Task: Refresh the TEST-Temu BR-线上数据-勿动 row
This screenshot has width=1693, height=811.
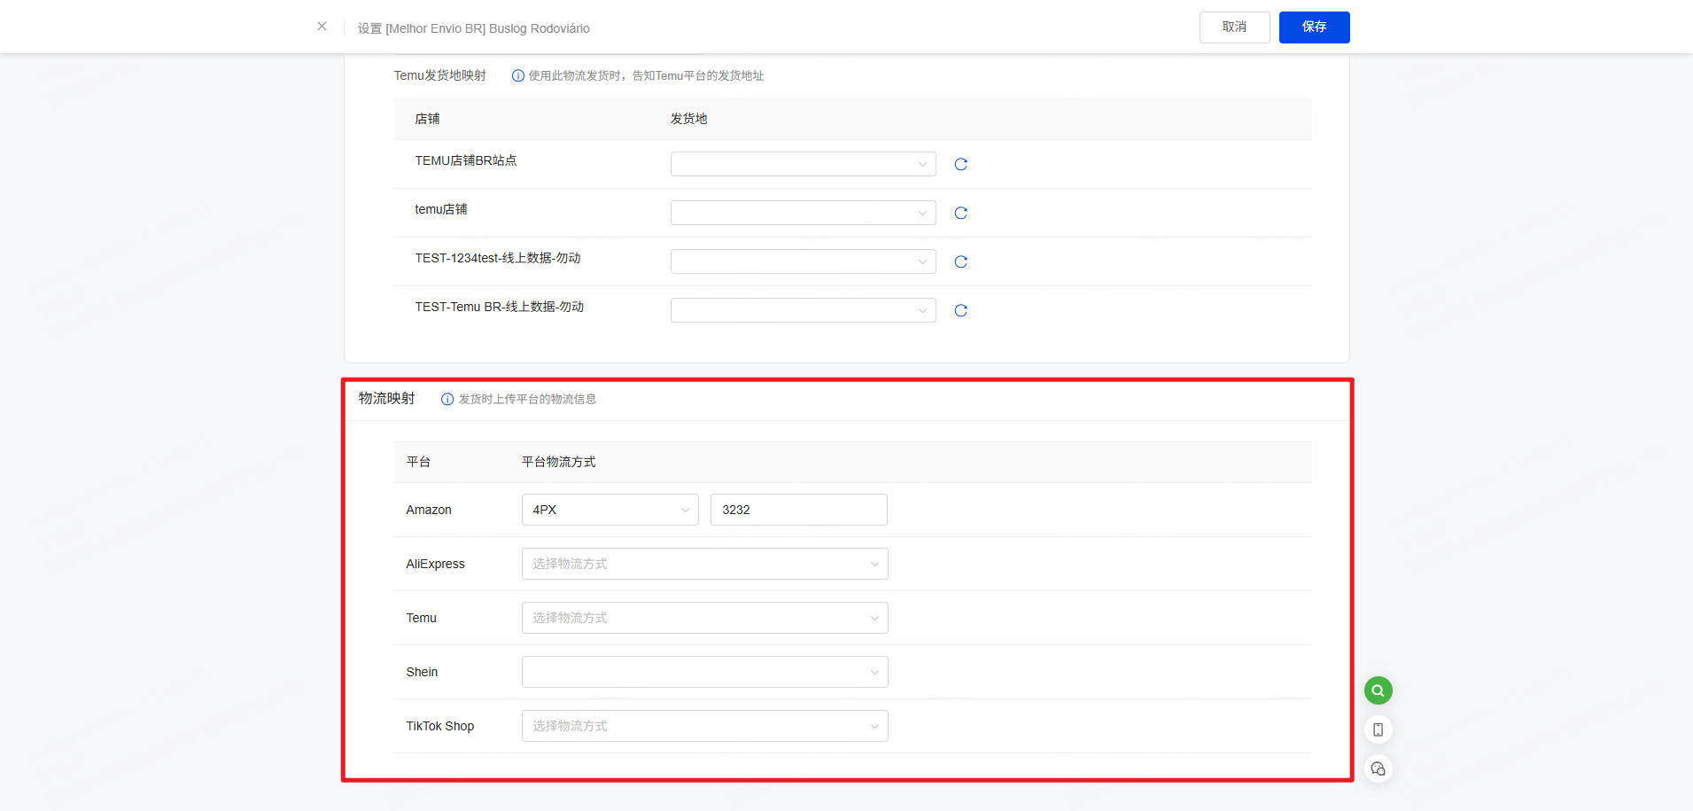Action: pyautogui.click(x=960, y=310)
